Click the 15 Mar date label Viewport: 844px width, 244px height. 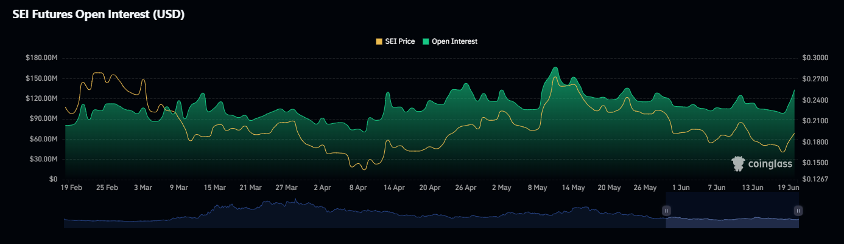(214, 188)
